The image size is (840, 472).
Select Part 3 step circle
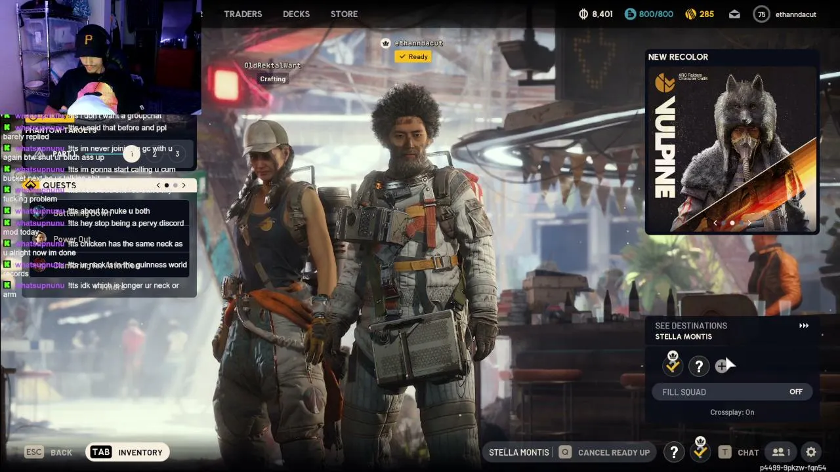pos(177,154)
